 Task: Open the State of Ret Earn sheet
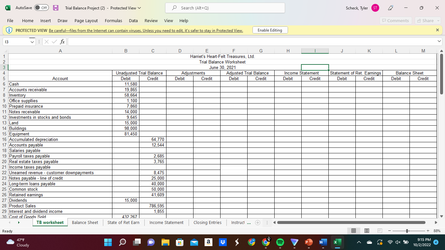click(x=123, y=223)
